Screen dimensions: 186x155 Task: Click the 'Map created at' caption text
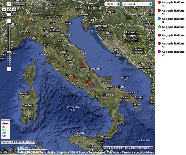click(114, 148)
